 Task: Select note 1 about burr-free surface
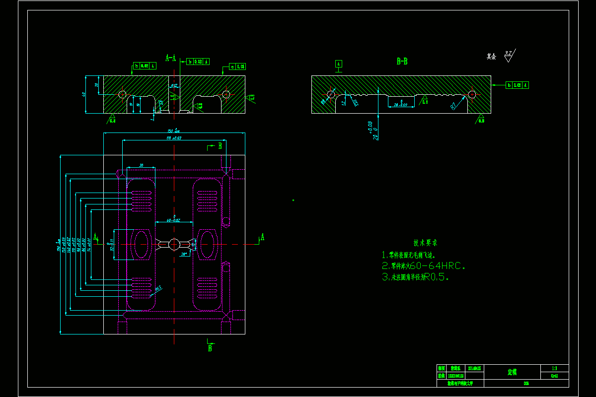(408, 255)
